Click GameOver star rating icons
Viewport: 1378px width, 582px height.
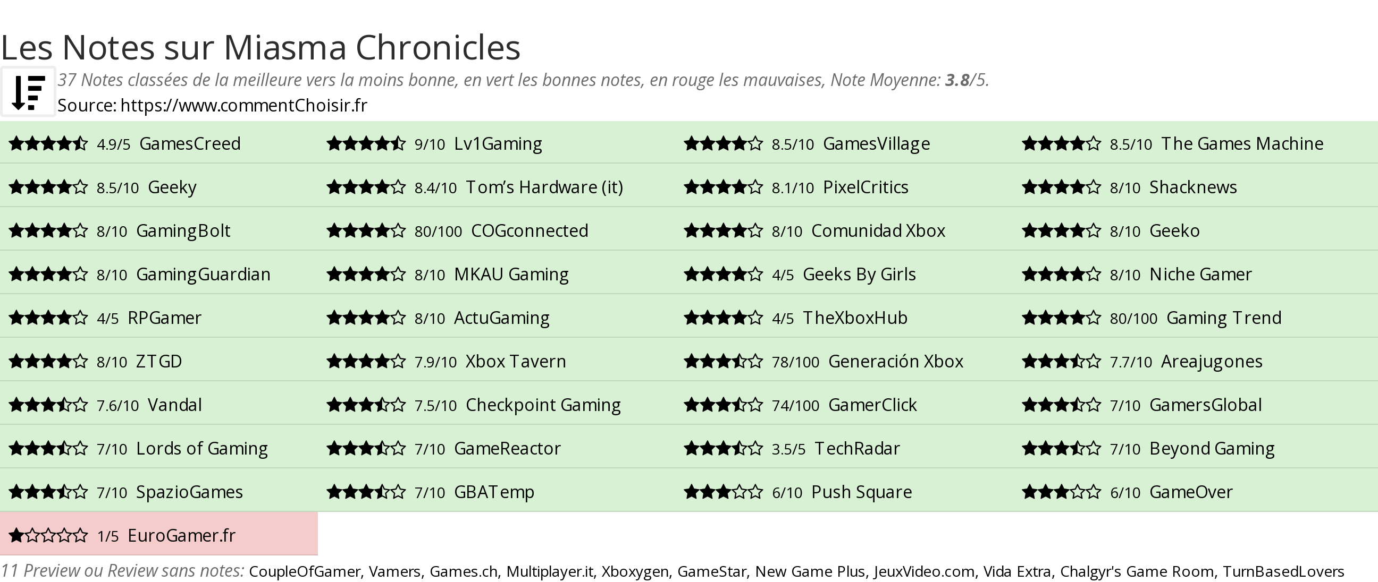tap(1062, 492)
